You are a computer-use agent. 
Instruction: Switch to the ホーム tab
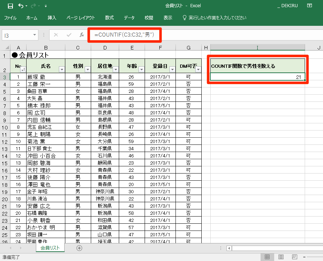32,18
